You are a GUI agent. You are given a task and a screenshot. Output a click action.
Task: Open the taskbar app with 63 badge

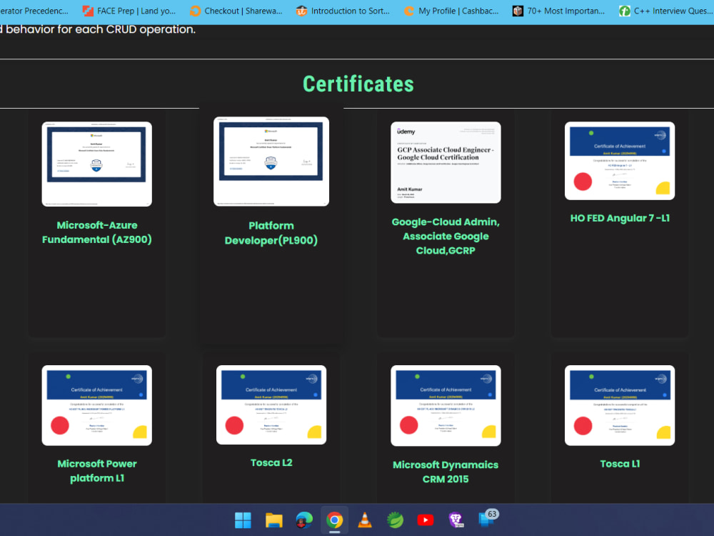(x=487, y=519)
